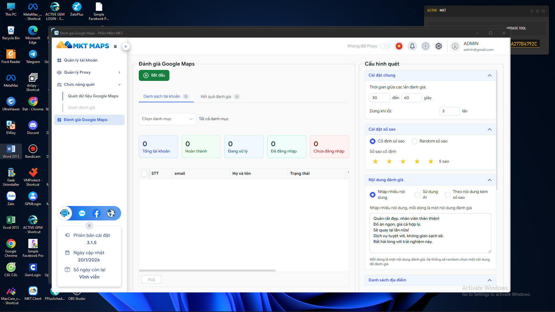Open GPMLogin desktop icon

(x=33, y=199)
